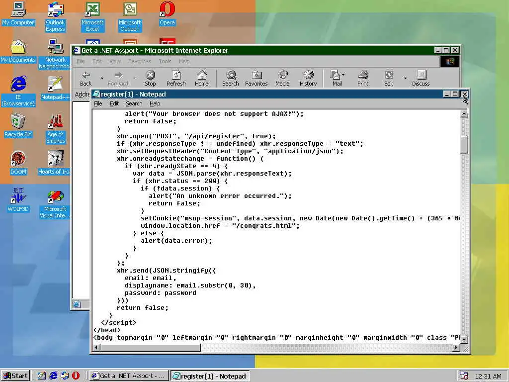Viewport: 509px width, 382px height.
Task: Open Media pane in IE toolbar
Action: click(x=282, y=79)
